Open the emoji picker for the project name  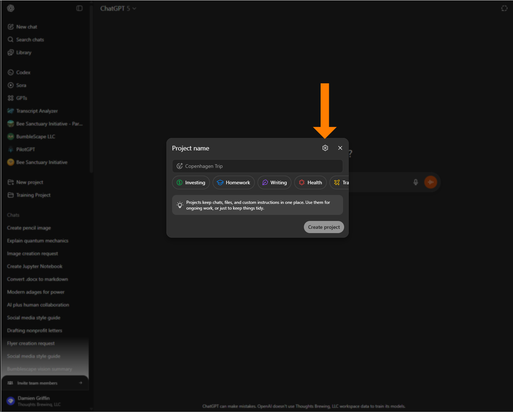click(x=180, y=166)
